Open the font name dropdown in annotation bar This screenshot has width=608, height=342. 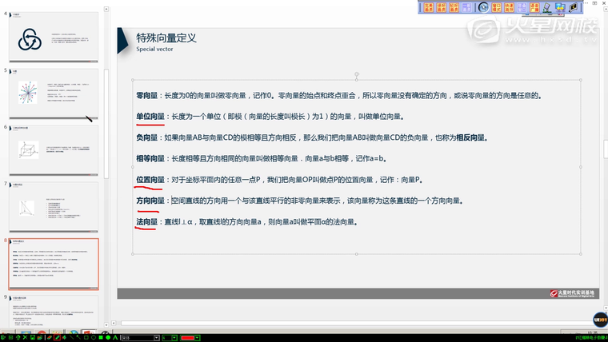157,337
